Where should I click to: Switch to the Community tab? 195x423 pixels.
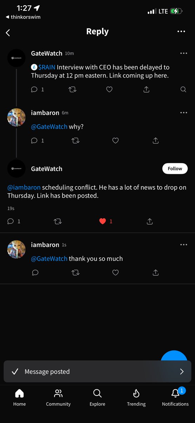[58, 397]
